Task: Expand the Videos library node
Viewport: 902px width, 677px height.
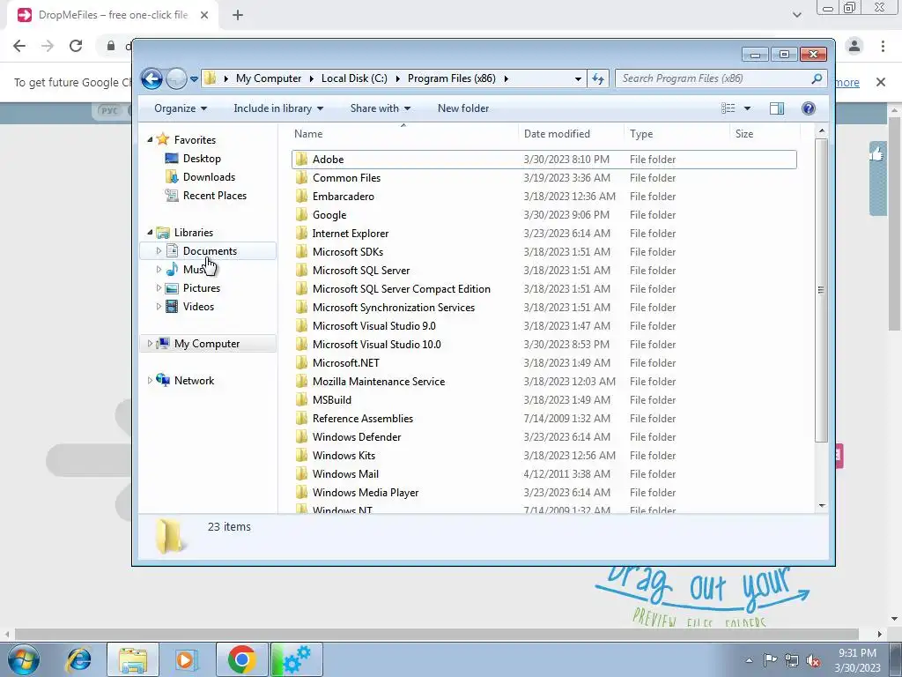Action: (x=159, y=306)
